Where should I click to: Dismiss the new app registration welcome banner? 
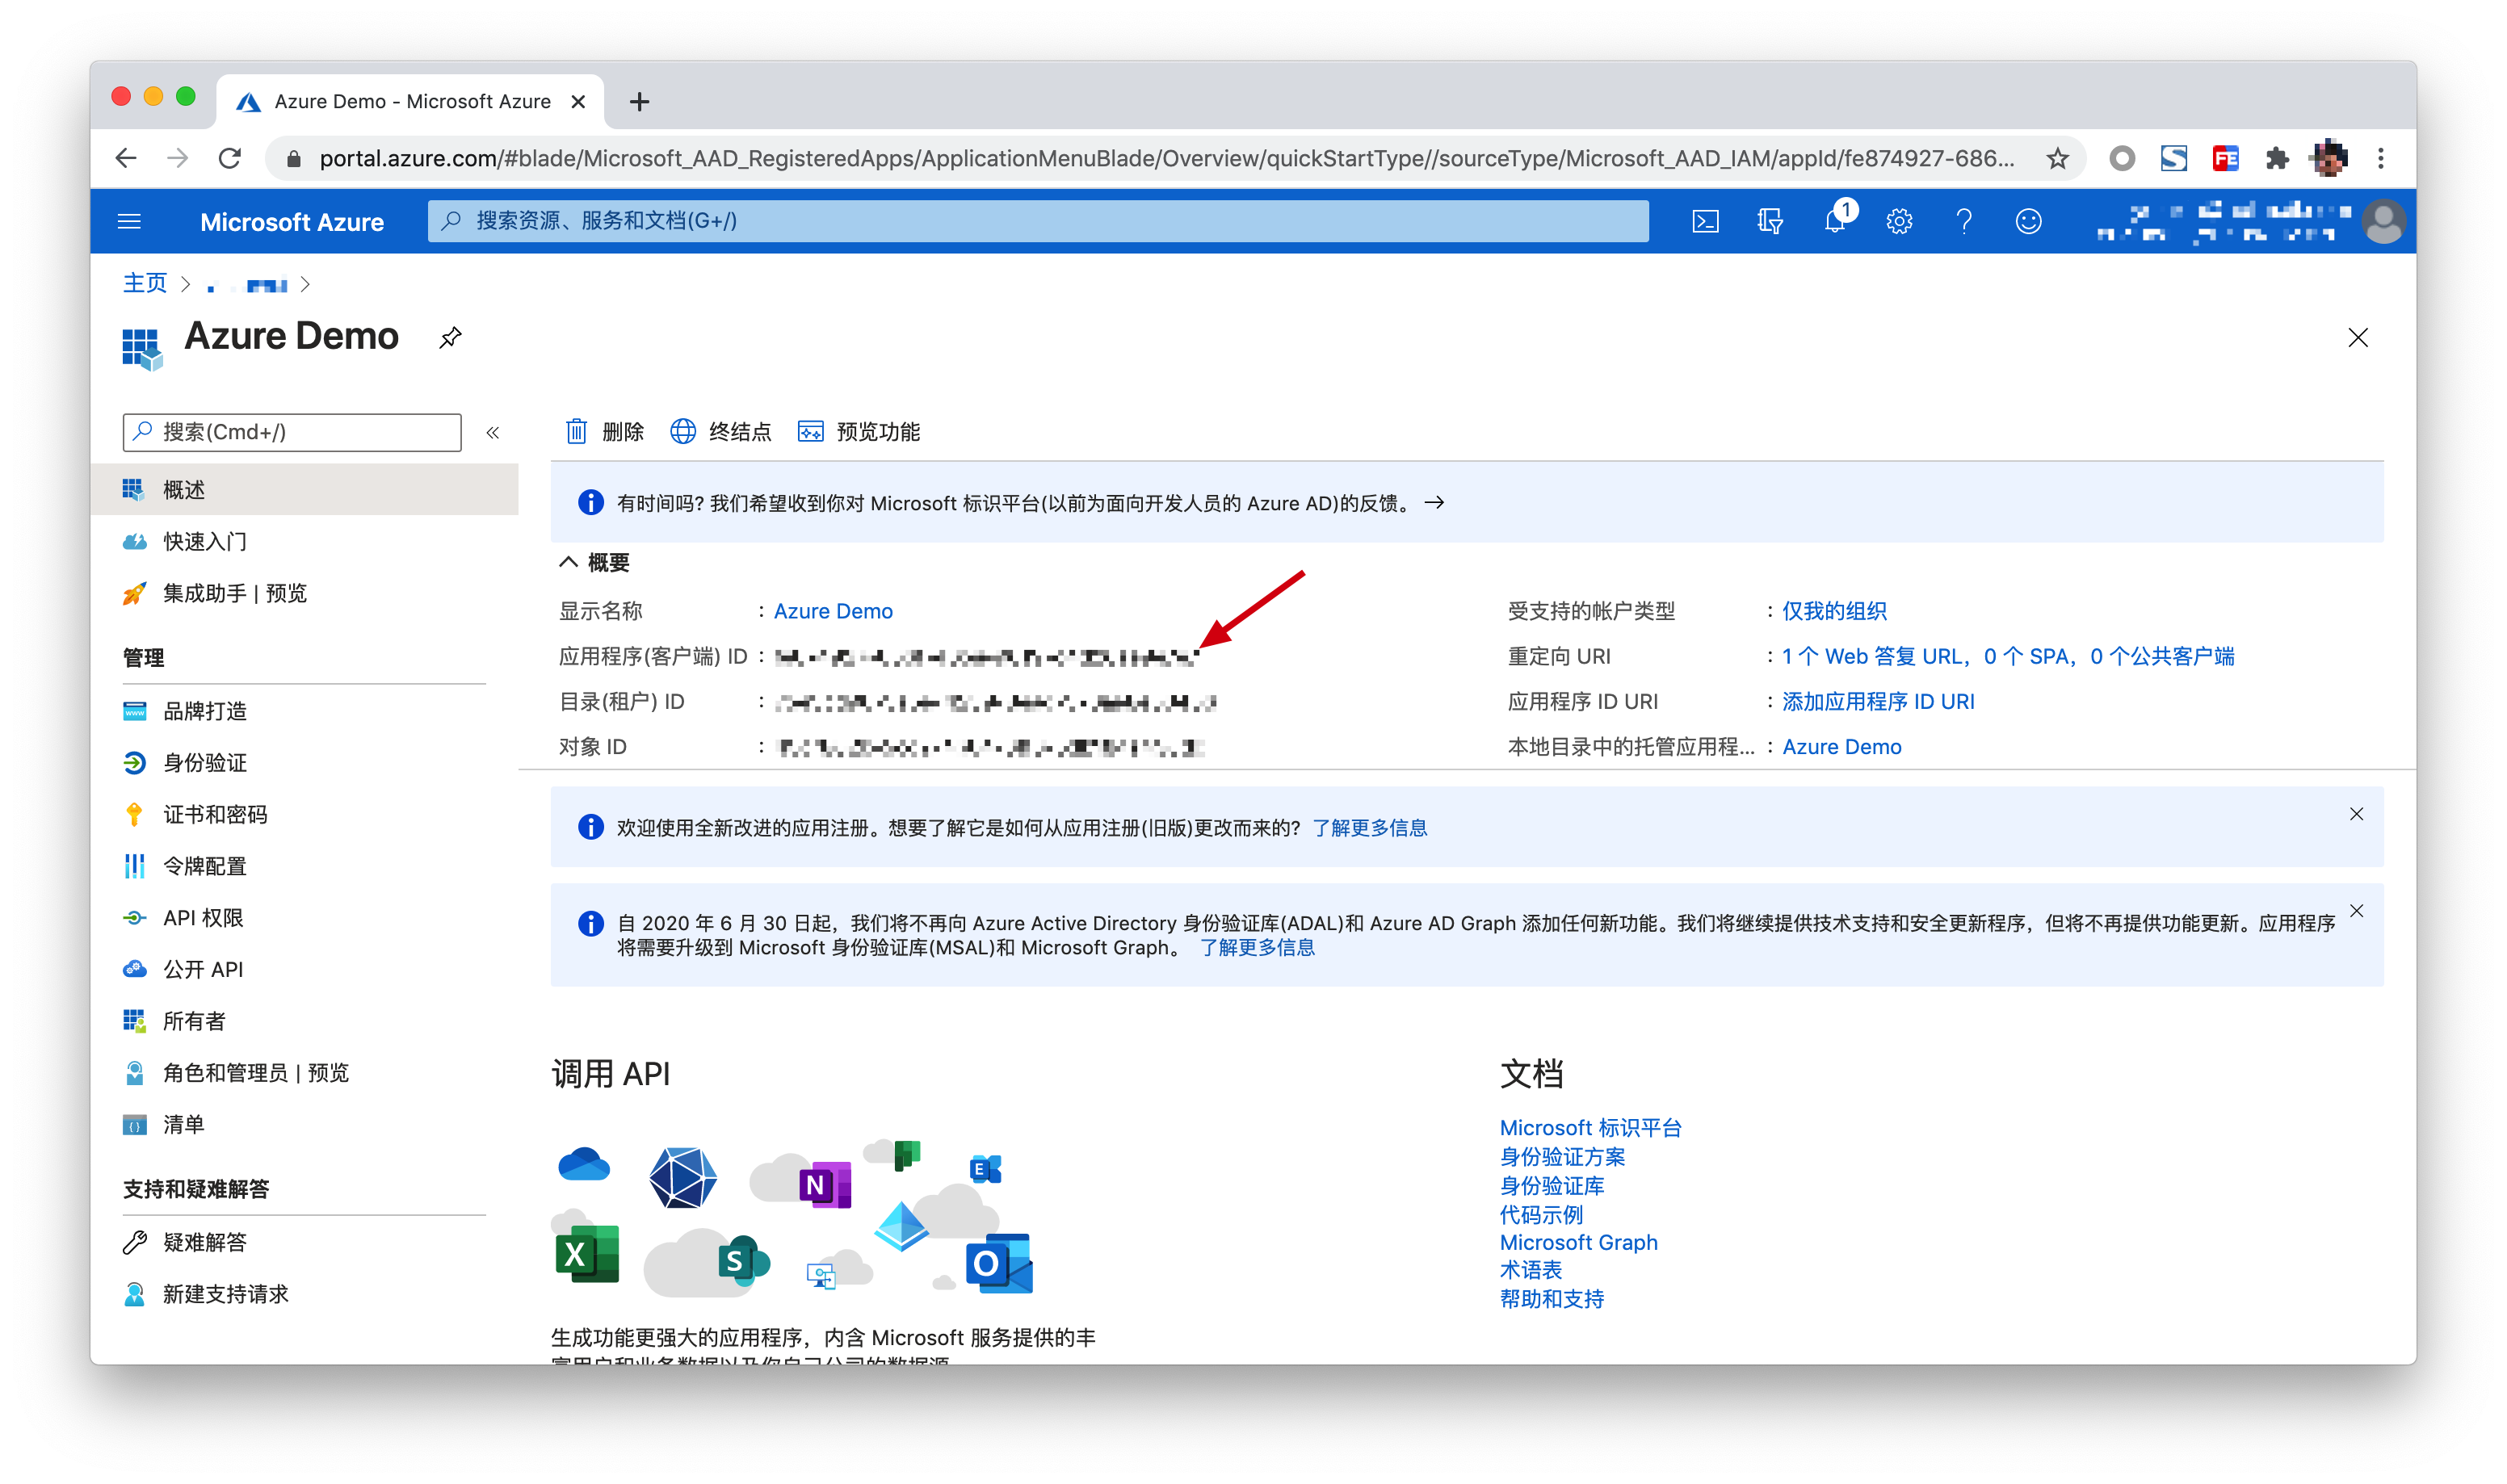pos(2356,814)
